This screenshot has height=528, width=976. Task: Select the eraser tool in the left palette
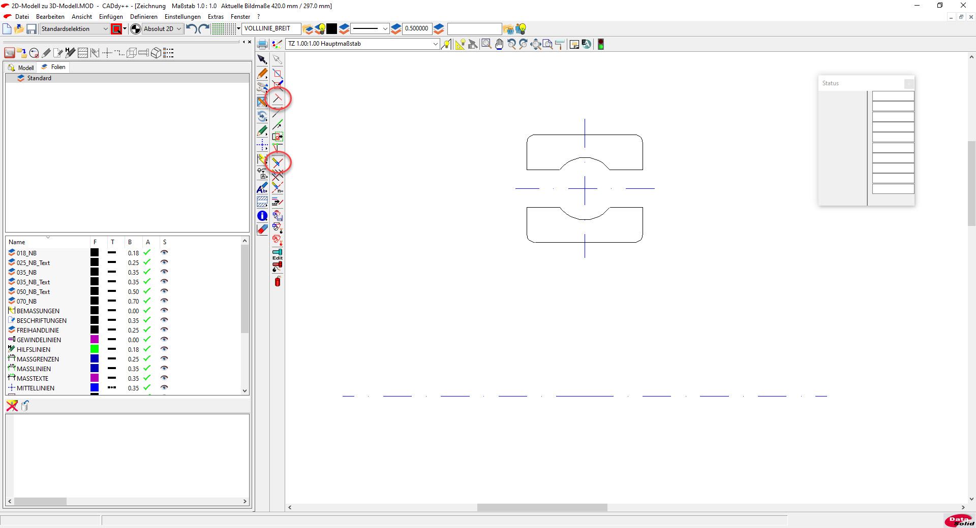[x=262, y=229]
